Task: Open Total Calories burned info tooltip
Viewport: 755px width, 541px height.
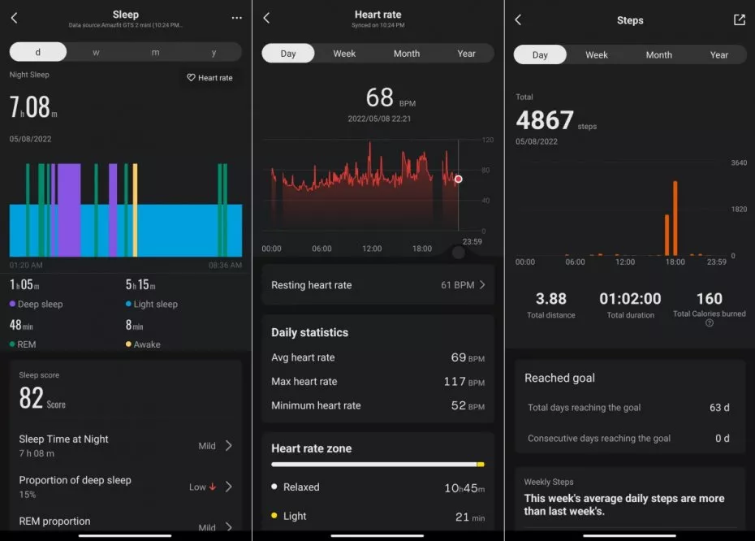Action: pyautogui.click(x=710, y=322)
